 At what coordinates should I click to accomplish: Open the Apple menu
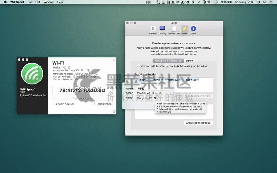point(5,2)
